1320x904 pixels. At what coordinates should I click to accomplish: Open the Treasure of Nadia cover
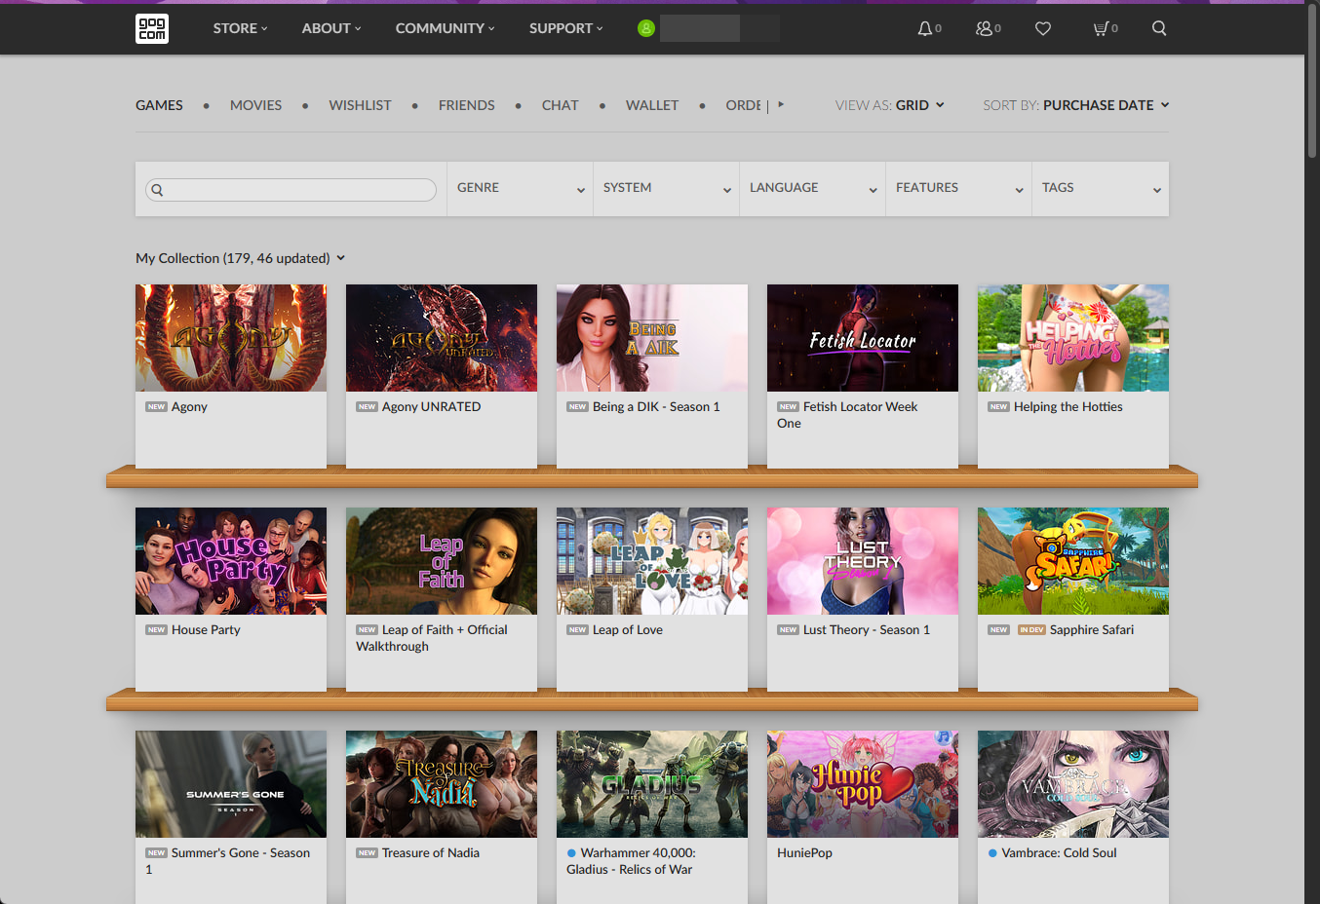(442, 784)
